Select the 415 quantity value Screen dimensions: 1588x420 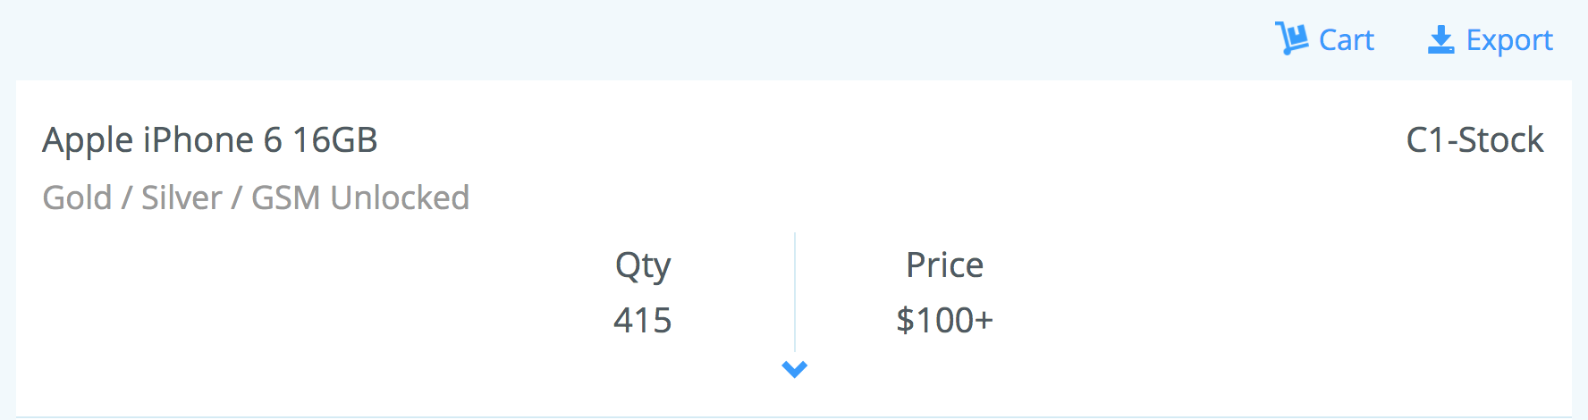tap(643, 320)
